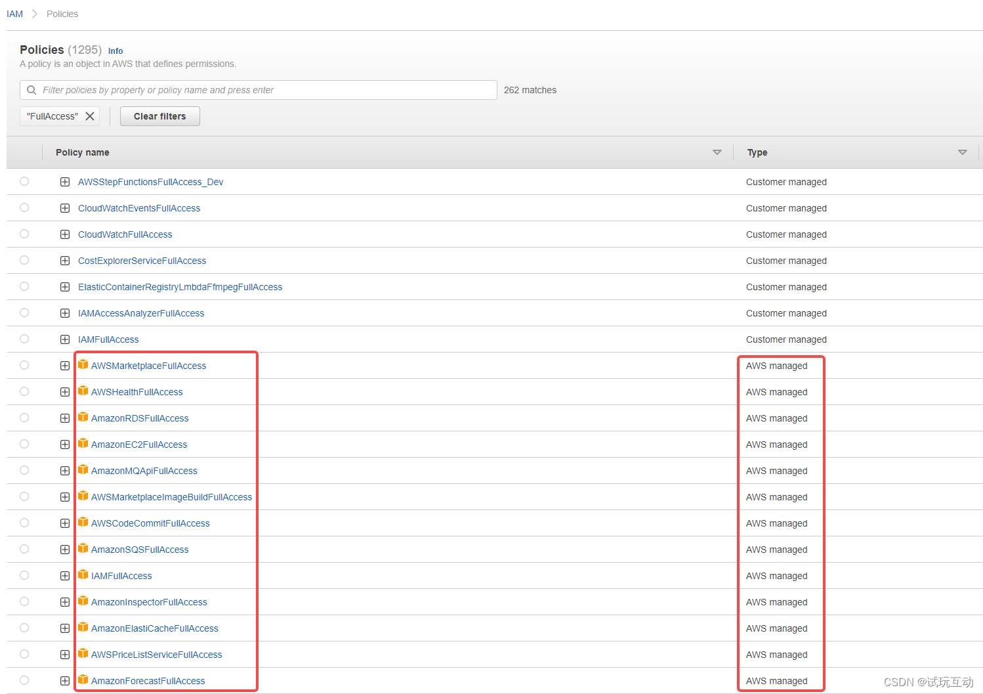Click the orange box icon beside AmazonElastiCacheFullAccess
The height and width of the screenshot is (694, 983).
83,627
